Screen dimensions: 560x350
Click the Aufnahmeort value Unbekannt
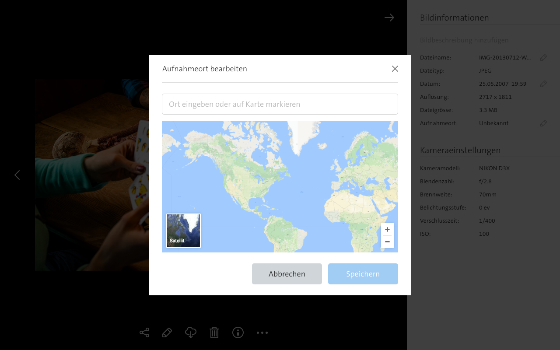pyautogui.click(x=494, y=123)
